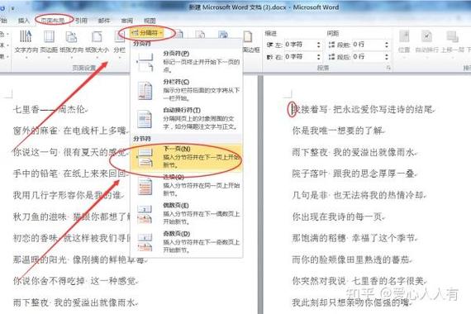Expand the 分隔符 breaks dropdown
This screenshot has height=314, width=471.
click(147, 33)
